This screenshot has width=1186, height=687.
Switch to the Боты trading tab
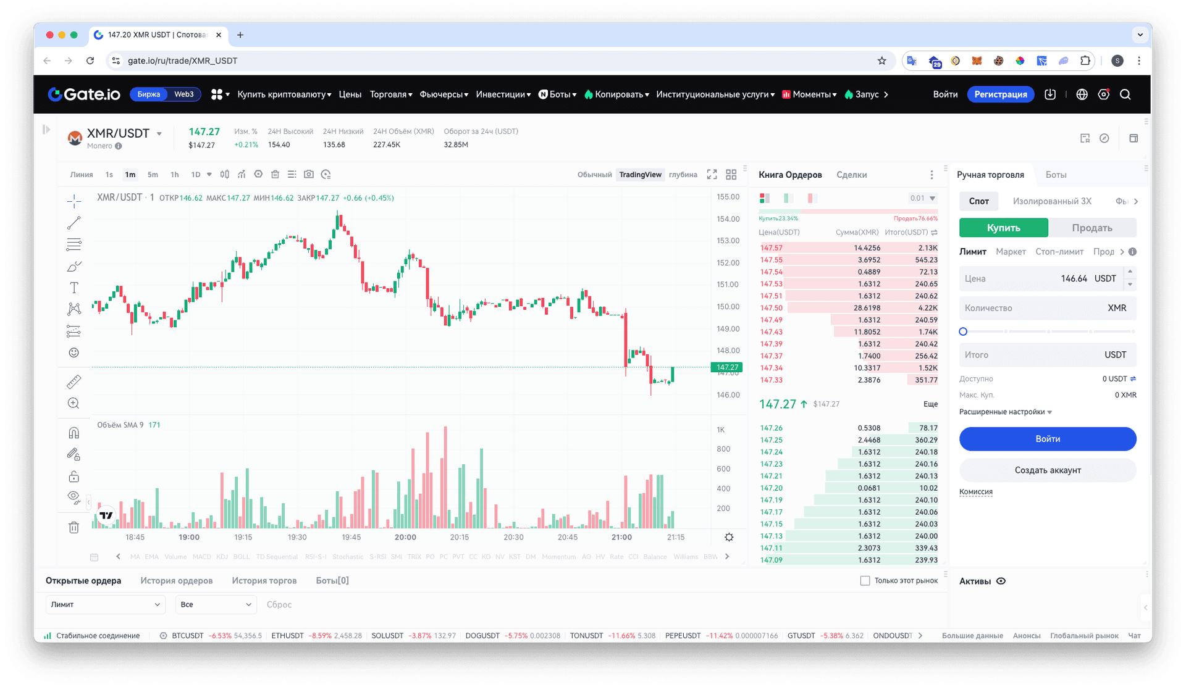click(1056, 175)
